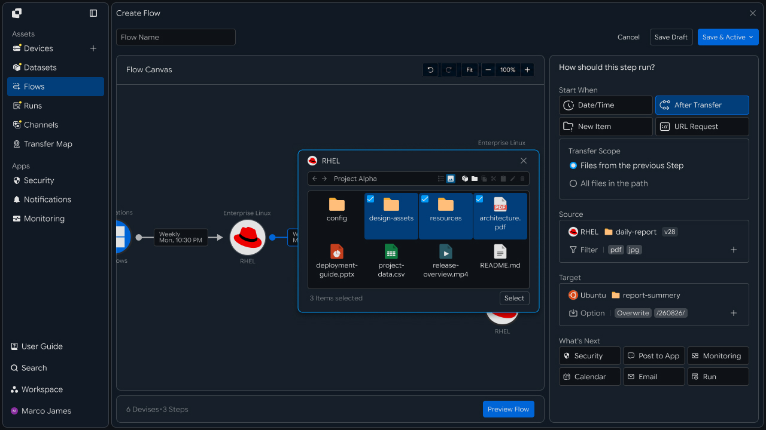Delete selected items with trash icon
Screen dimensions: 766x430
[x=522, y=179]
